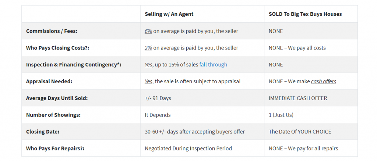Select 'NONE – We pay for all repairs'
Image resolution: width=377 pixels, height=161 pixels.
pos(303,149)
